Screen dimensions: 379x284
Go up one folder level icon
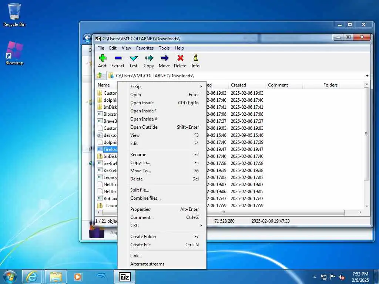tap(100, 75)
